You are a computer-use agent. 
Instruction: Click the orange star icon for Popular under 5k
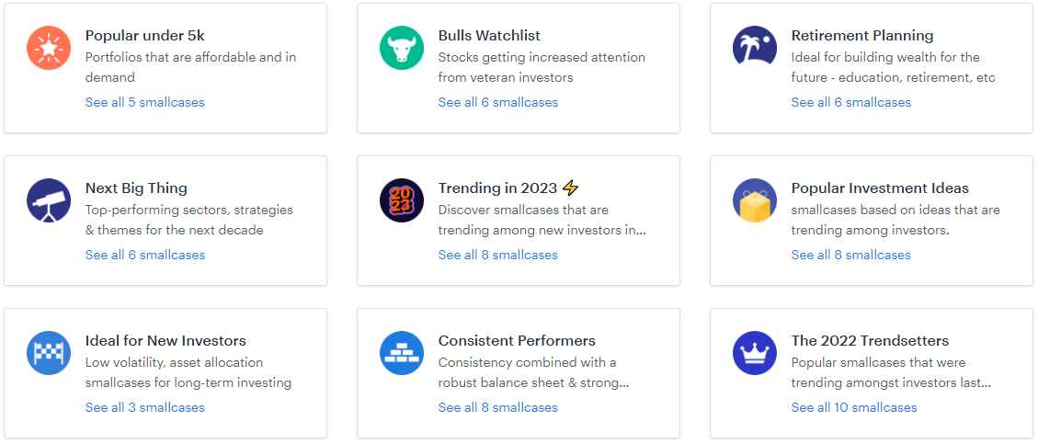coord(49,48)
